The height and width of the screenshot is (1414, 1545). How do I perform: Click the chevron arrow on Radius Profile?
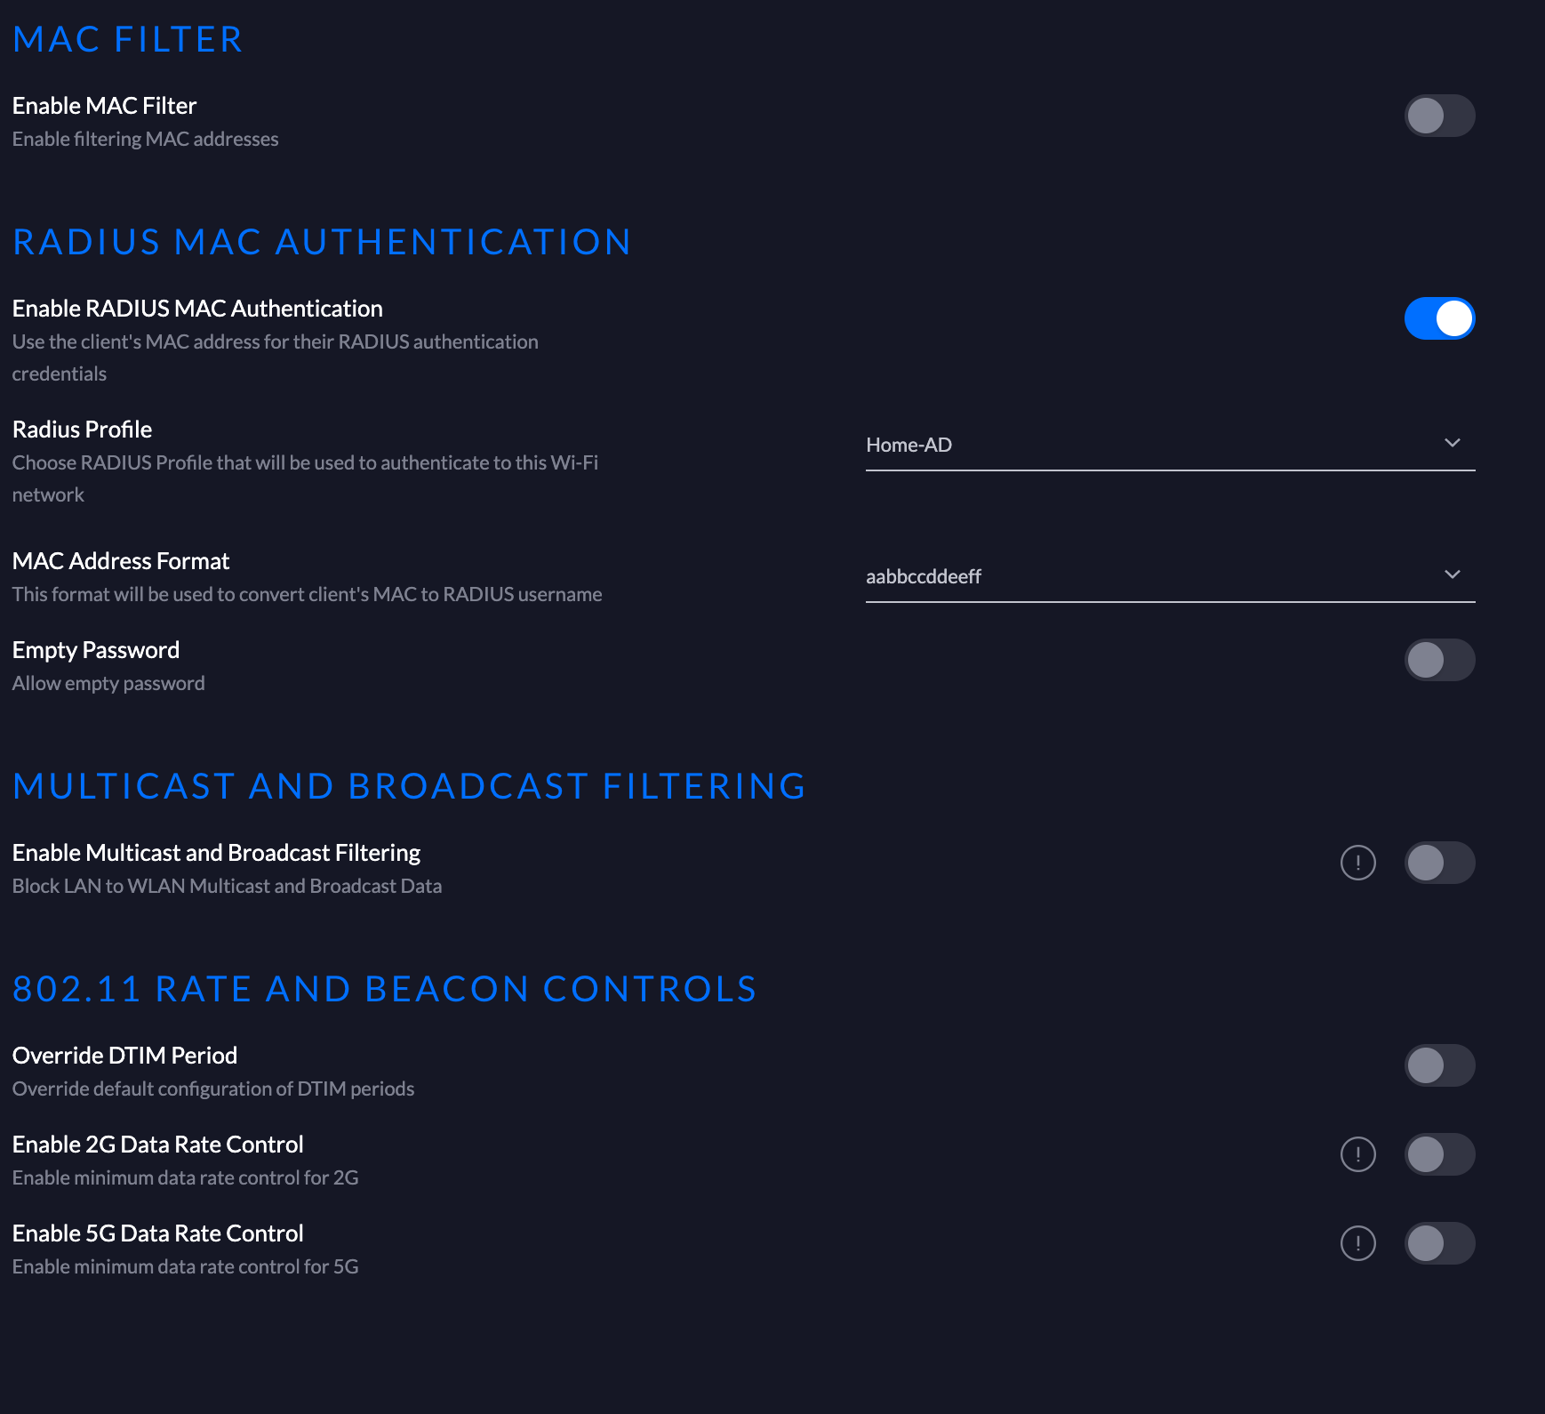pos(1452,443)
